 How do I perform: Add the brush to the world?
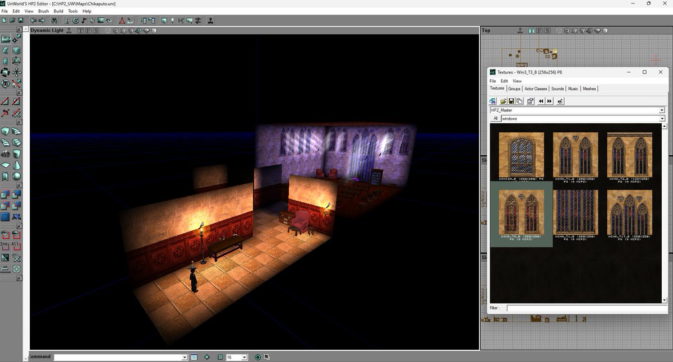[6, 194]
